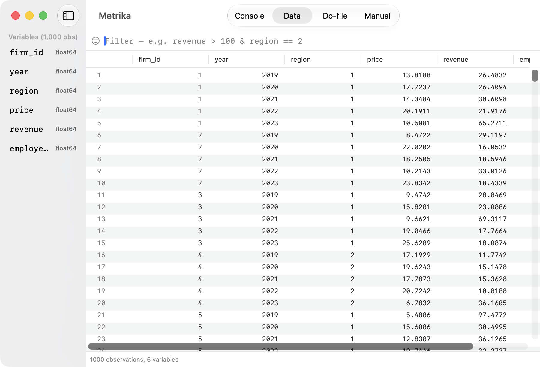Click row number 21 in the table
Viewport: 540px width, 367px height.
click(x=101, y=315)
